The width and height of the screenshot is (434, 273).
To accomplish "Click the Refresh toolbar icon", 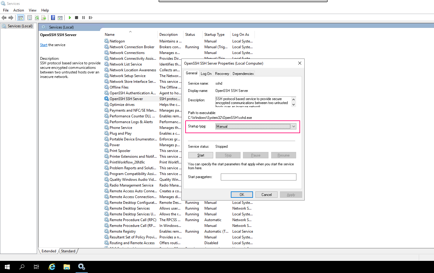I will coord(37,18).
